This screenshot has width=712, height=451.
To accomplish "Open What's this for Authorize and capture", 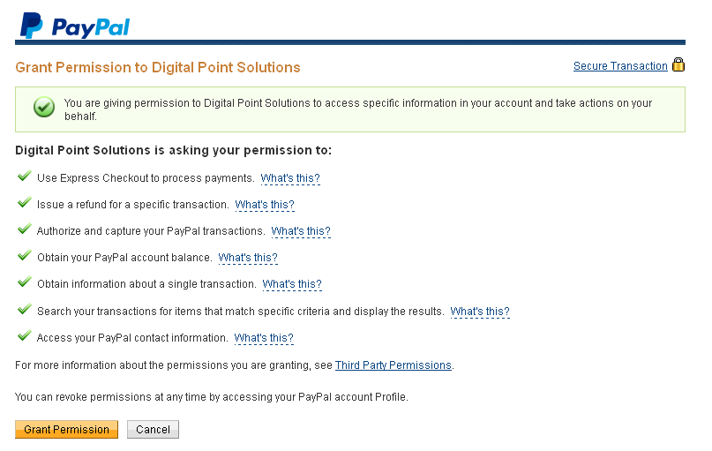I will pos(301,231).
